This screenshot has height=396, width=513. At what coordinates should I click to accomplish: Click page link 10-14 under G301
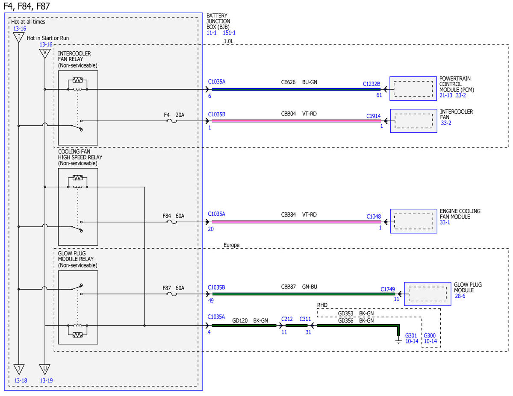(x=412, y=341)
